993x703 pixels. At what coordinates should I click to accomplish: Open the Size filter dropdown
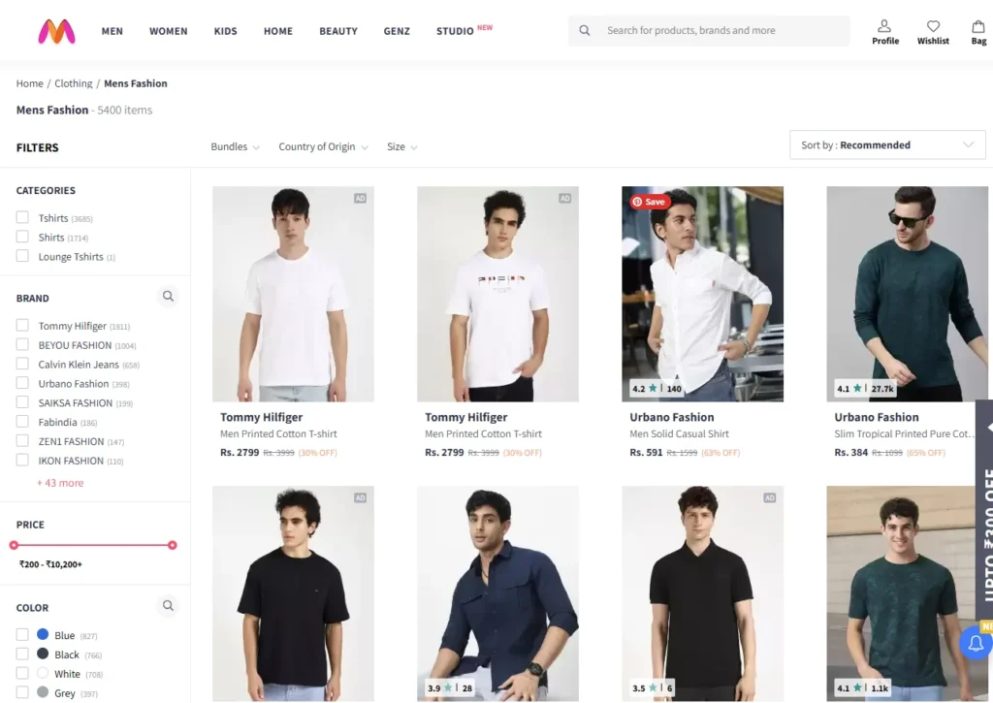pyautogui.click(x=402, y=147)
